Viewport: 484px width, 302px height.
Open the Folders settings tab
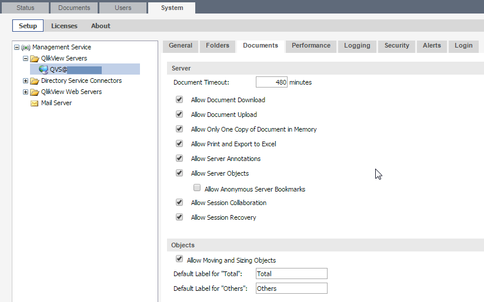coord(218,46)
